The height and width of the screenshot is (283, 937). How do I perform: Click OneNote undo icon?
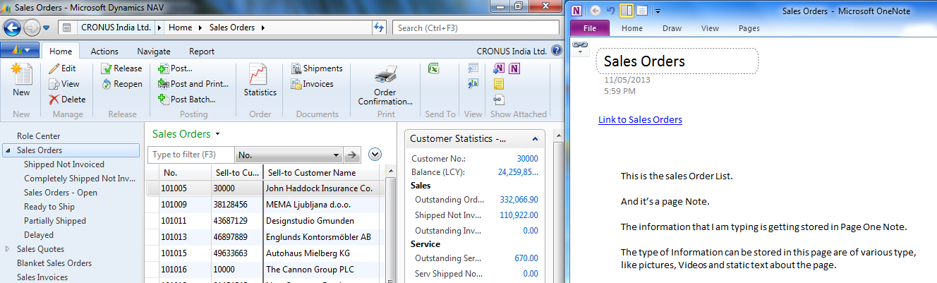610,11
